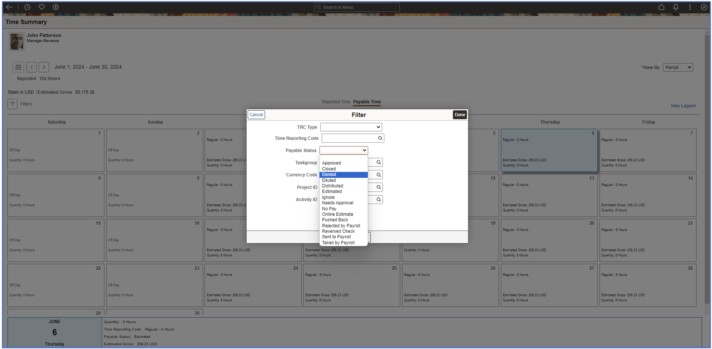Open the View Legend link

(683, 106)
